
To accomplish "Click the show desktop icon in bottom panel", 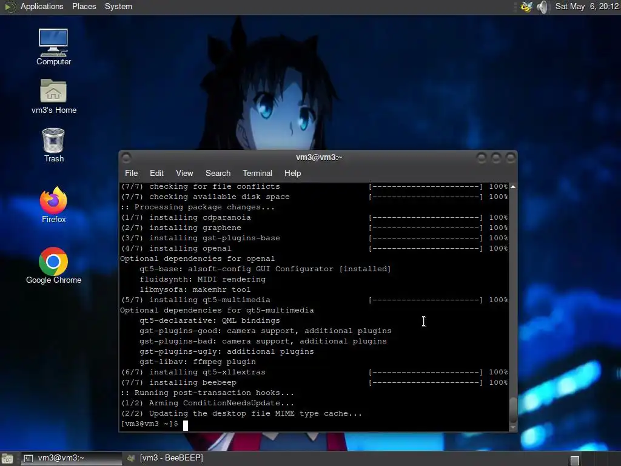I will click(x=7, y=459).
